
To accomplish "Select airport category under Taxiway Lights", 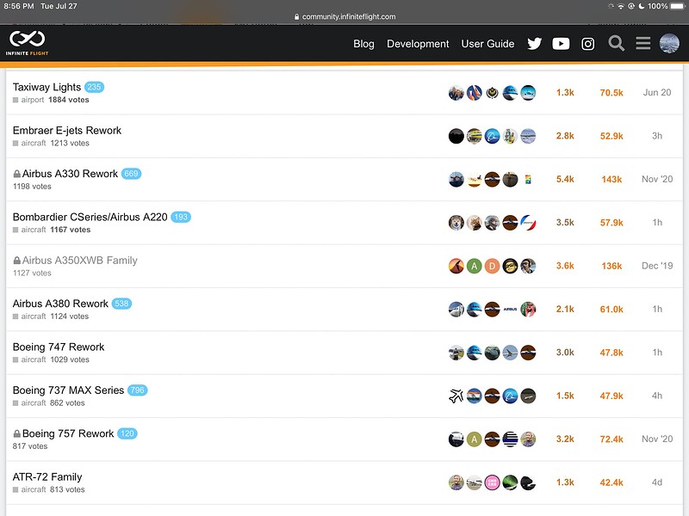I will [28, 100].
